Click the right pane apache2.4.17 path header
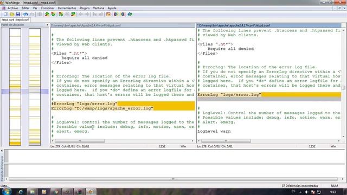 tap(269, 25)
